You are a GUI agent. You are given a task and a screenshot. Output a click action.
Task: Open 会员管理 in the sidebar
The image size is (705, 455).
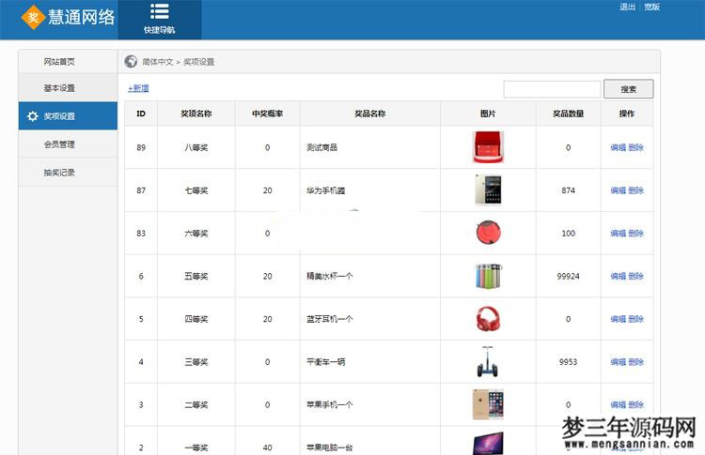59,144
